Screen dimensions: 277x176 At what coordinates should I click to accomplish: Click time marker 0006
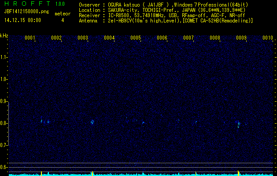(162, 38)
